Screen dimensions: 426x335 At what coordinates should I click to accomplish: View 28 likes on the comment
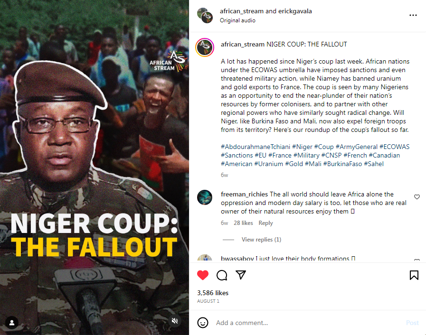(243, 223)
